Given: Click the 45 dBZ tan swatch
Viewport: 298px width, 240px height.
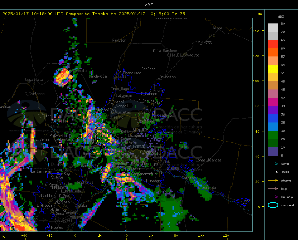Looking at the screenshot, I should [x=273, y=86].
